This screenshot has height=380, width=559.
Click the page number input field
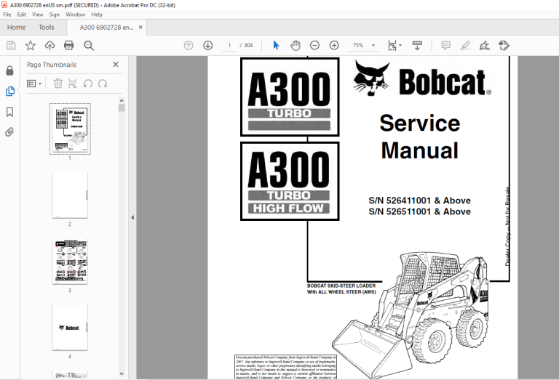[229, 46]
